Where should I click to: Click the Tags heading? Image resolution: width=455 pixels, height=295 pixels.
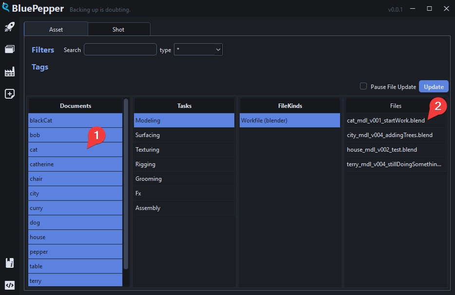tap(40, 67)
